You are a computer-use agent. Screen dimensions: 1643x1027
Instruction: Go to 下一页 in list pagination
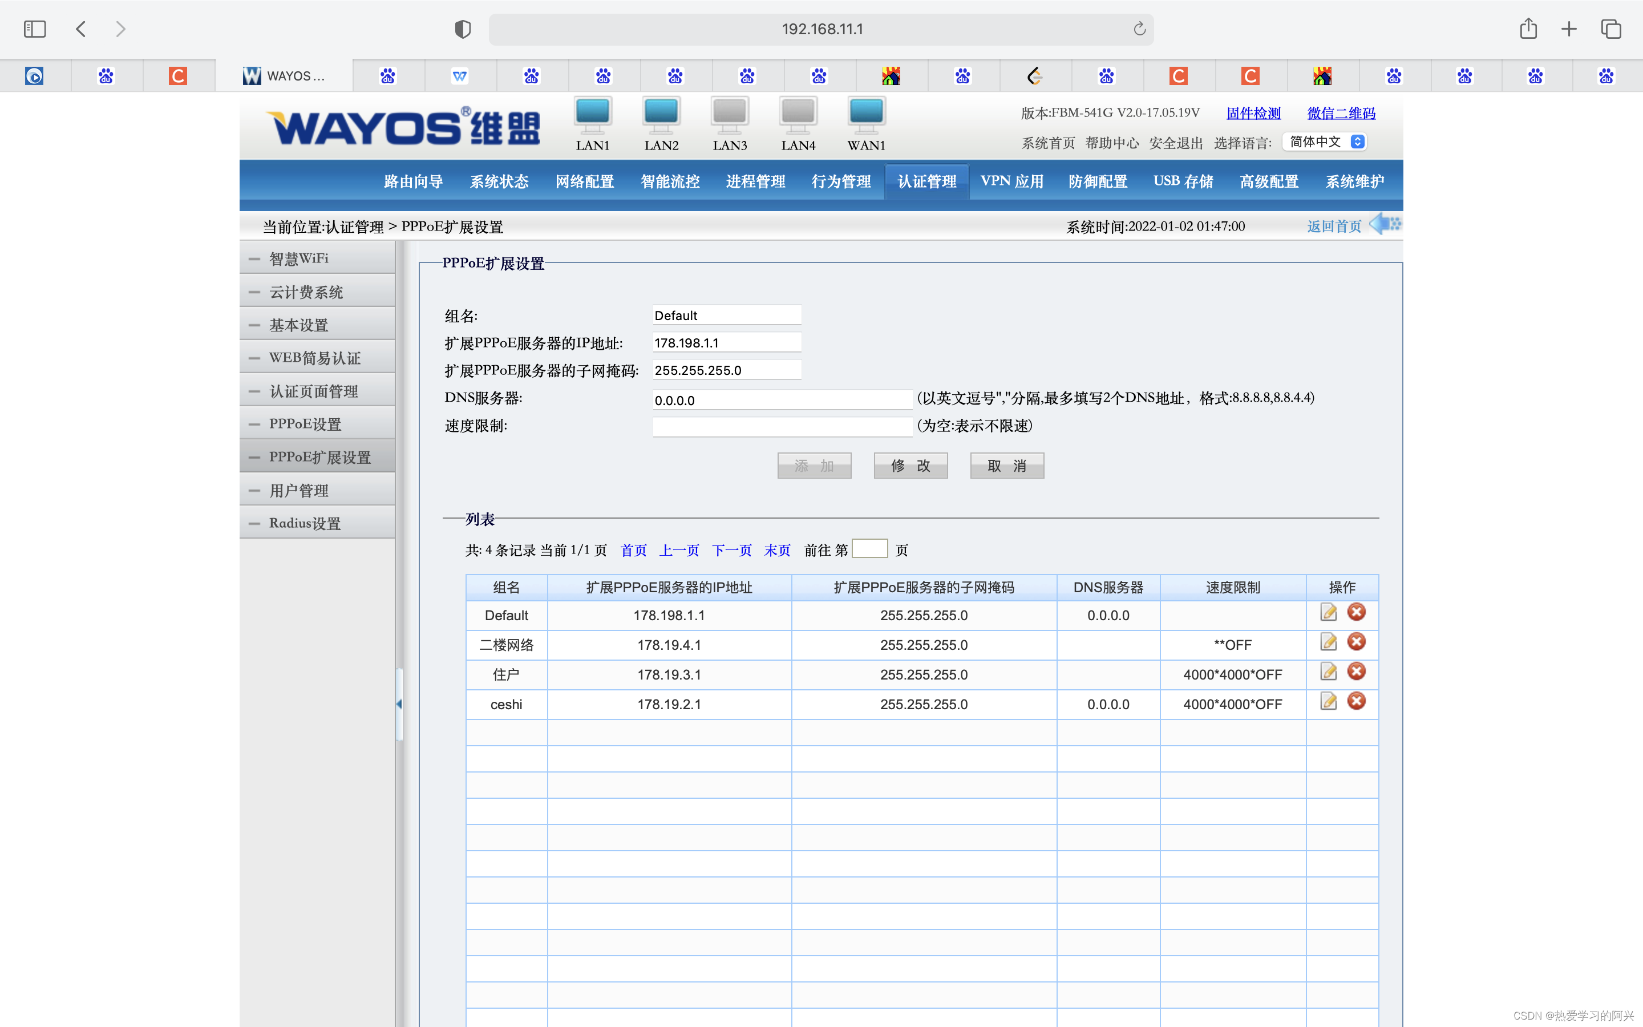[731, 550]
